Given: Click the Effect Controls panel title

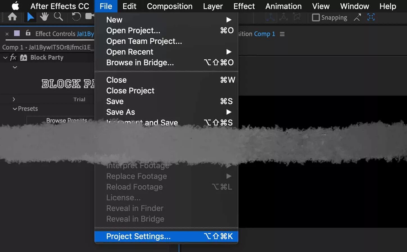Looking at the screenshot, I should (x=64, y=34).
